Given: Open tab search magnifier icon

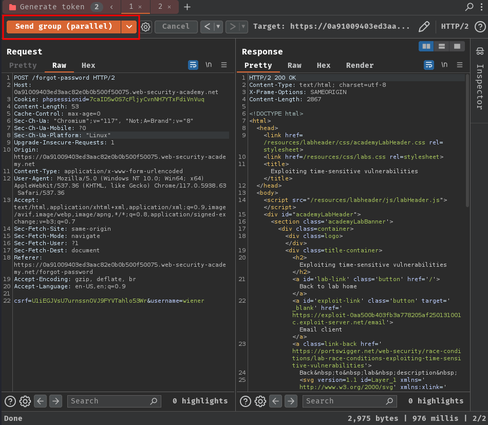Looking at the screenshot, I should (469, 7).
